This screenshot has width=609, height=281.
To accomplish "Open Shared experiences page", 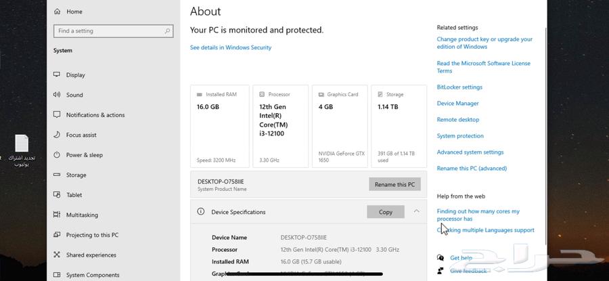I will pos(91,255).
